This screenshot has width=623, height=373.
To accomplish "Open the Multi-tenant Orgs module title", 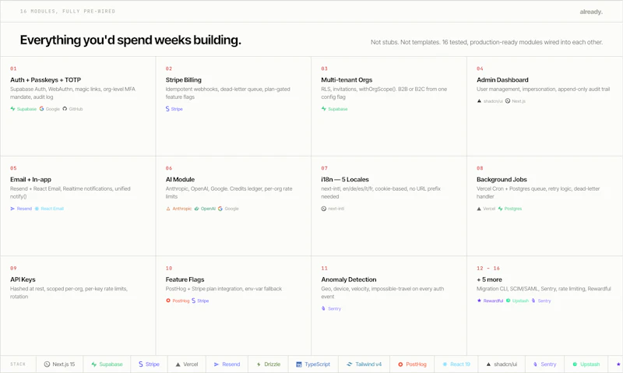I will click(x=347, y=80).
